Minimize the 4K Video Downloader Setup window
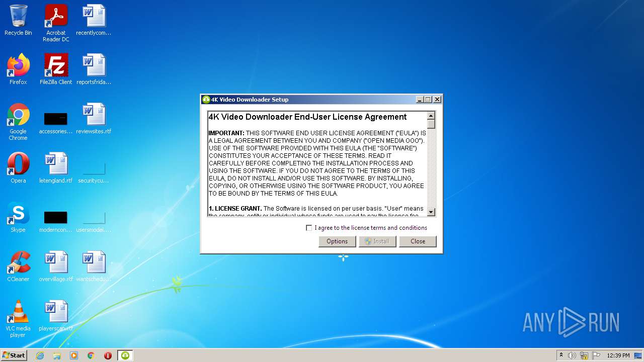Image resolution: width=644 pixels, height=362 pixels. (420, 100)
